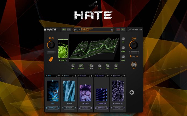Click the orange dice randomize icon
Image resolution: width=187 pixels, height=116 pixels.
(x=51, y=59)
